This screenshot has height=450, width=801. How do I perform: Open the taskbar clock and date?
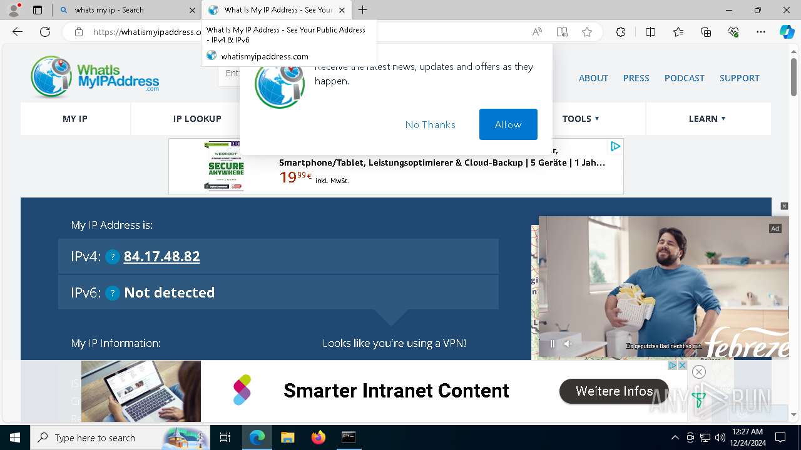click(x=748, y=437)
